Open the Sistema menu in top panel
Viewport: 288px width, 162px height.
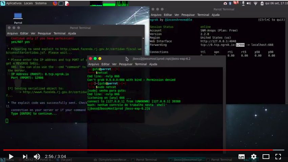[41, 3]
